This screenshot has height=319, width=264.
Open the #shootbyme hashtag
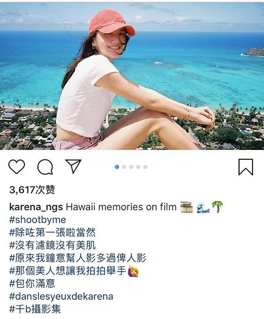(x=37, y=220)
